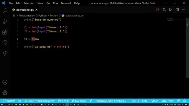Image resolution: width=189 pixels, height=106 pixels.
Task: Click Select Python Interpreter in status bar
Action: (40, 101)
